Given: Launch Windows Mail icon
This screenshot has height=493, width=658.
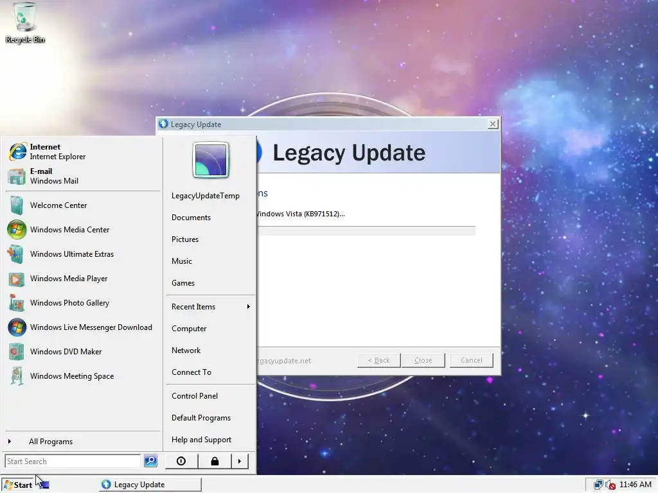Looking at the screenshot, I should point(17,176).
